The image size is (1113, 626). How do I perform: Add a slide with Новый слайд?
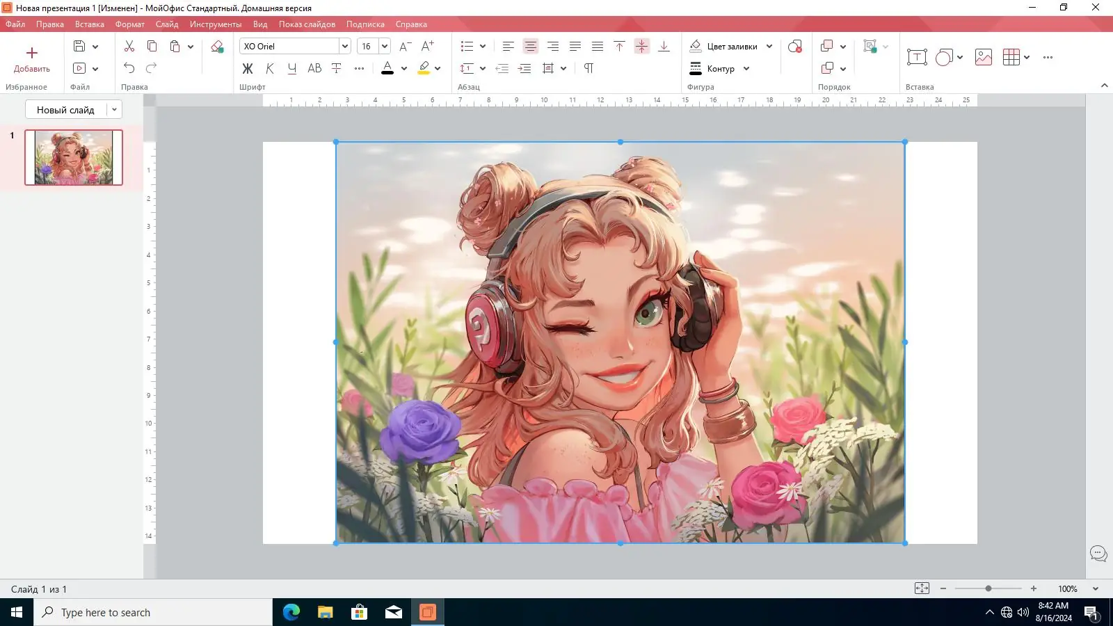[65, 110]
